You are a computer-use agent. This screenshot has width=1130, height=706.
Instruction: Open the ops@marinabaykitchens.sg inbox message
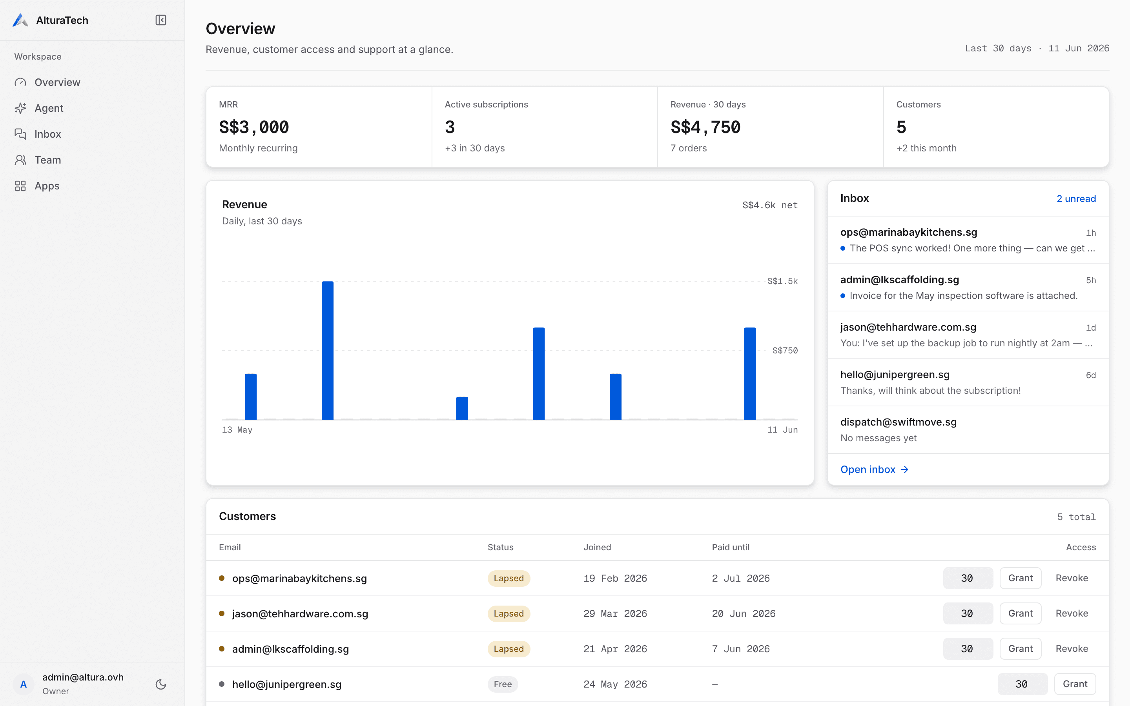click(968, 240)
